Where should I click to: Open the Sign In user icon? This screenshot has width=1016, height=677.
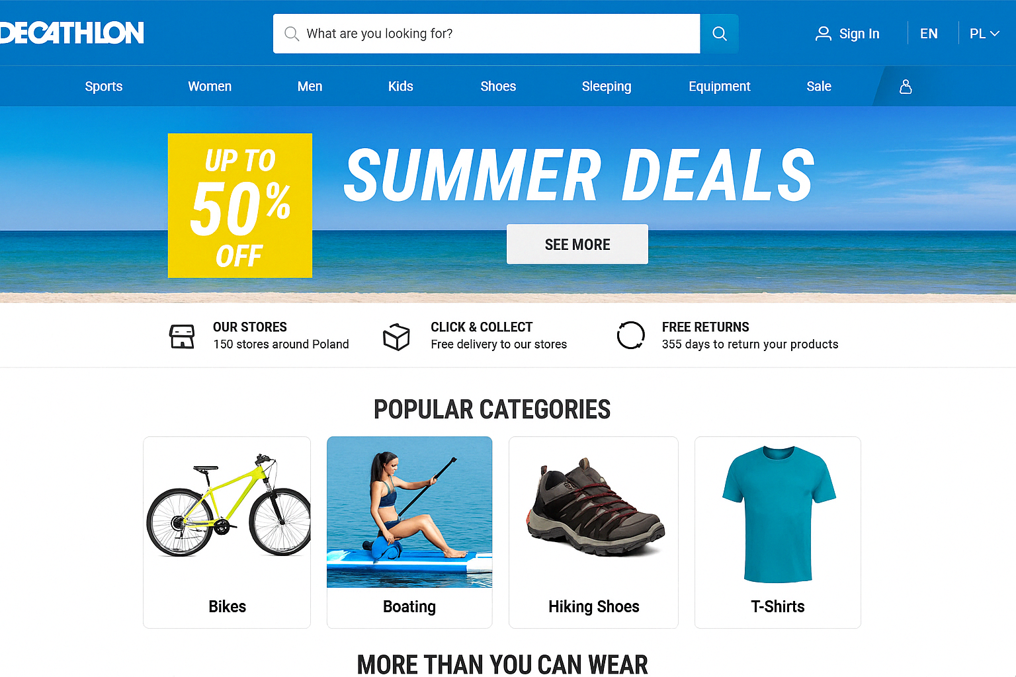[x=823, y=34]
